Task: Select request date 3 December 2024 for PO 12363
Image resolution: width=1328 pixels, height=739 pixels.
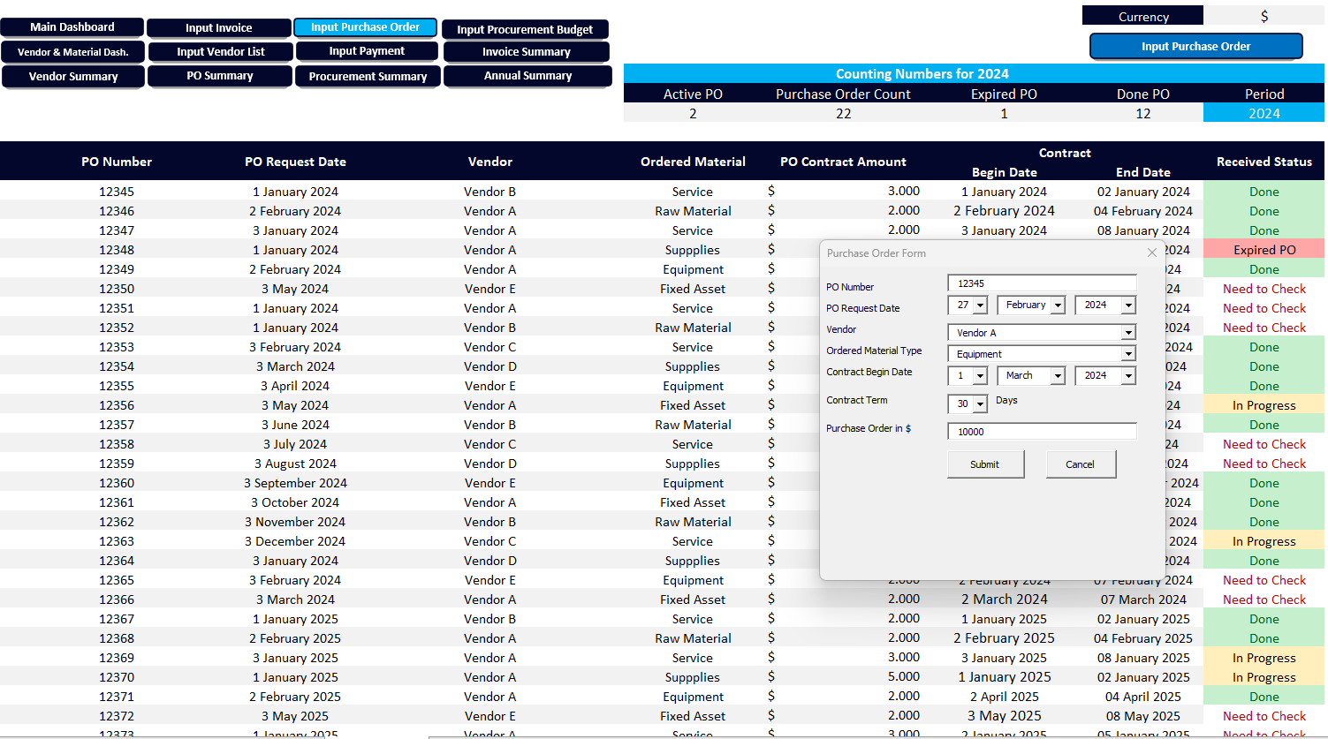Action: point(295,541)
